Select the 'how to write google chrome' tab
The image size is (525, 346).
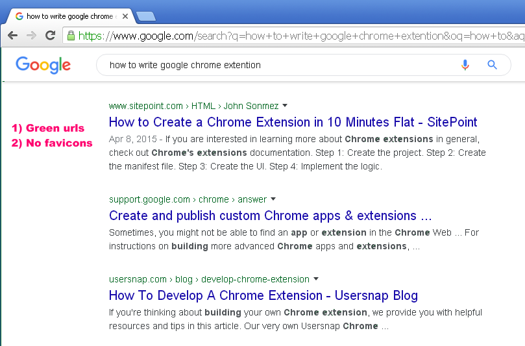[x=69, y=16]
